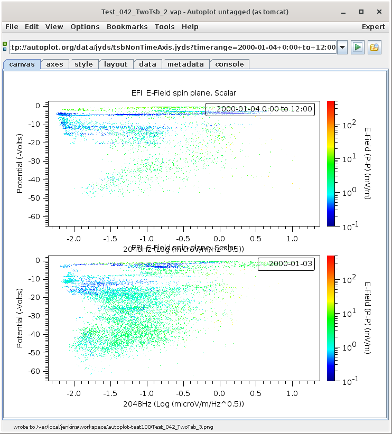The image size is (392, 434).
Task: Click the green play/go button
Action: pyautogui.click(x=358, y=47)
